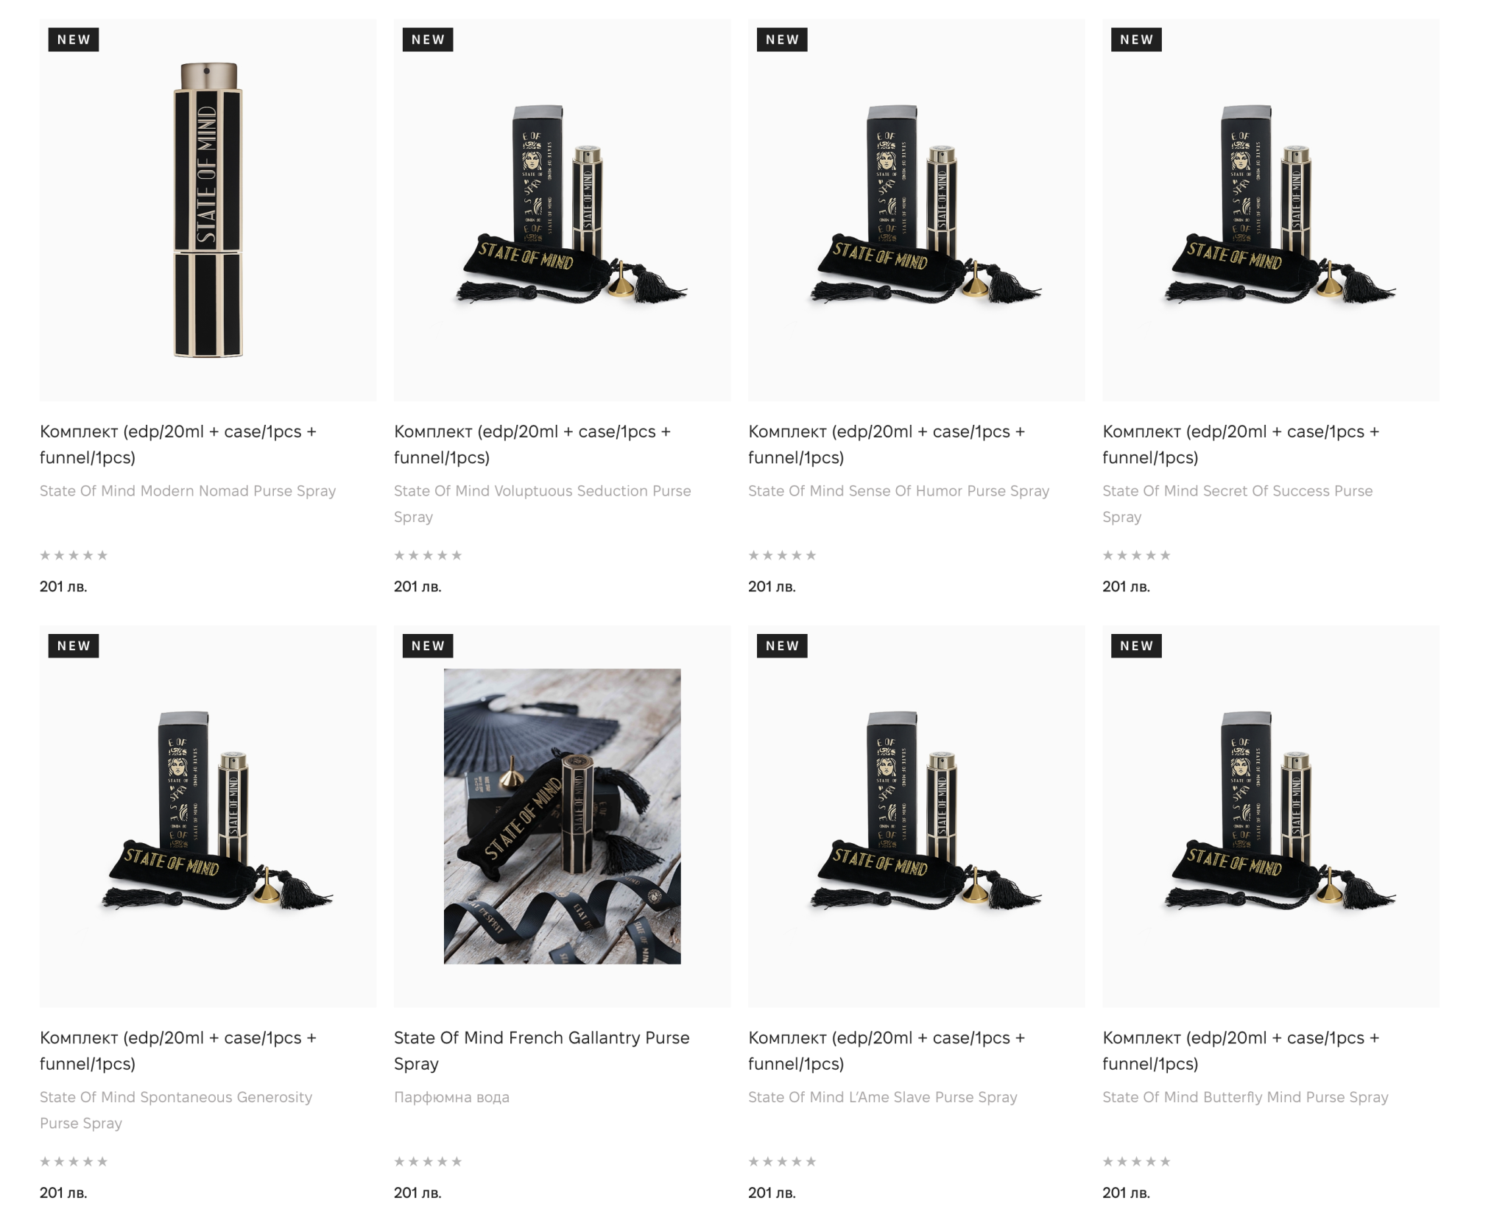Click star rating under Modern Nomad
This screenshot has width=1508, height=1212.
tap(74, 555)
